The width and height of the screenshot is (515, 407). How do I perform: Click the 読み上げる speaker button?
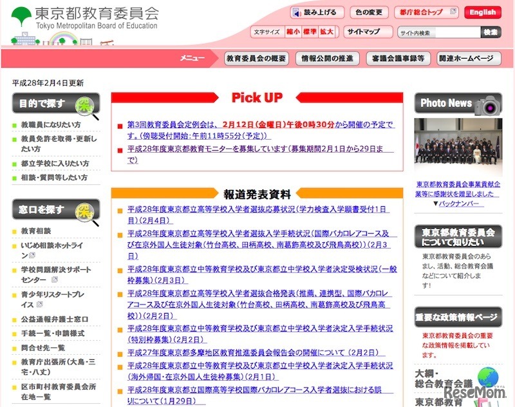point(317,12)
